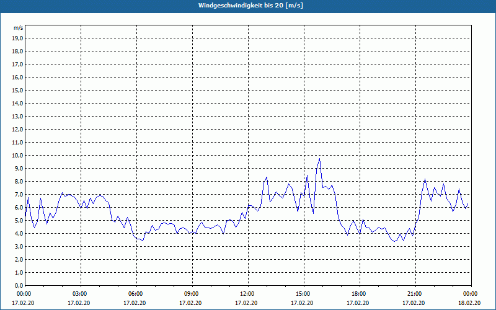This screenshot has width=496, height=310.
Task: Click the 13,0 y-axis label
Action: coord(18,116)
